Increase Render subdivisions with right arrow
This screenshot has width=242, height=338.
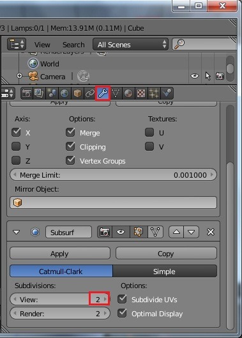pyautogui.click(x=105, y=313)
